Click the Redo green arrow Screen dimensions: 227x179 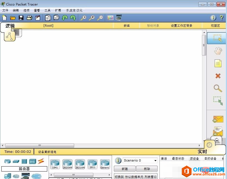(73, 18)
